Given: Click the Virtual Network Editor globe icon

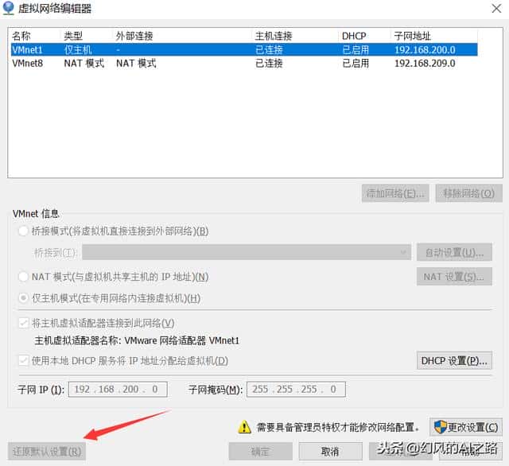Looking at the screenshot, I should coord(8,8).
